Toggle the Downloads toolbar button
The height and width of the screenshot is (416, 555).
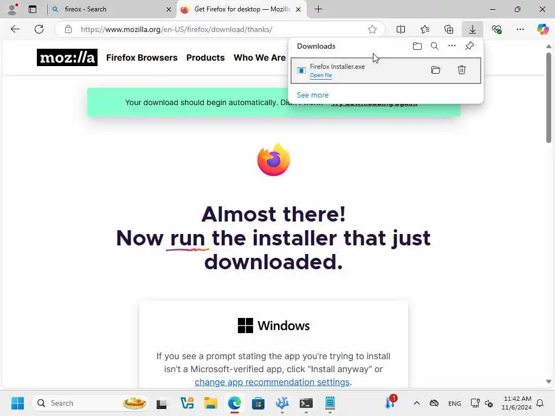click(x=473, y=29)
